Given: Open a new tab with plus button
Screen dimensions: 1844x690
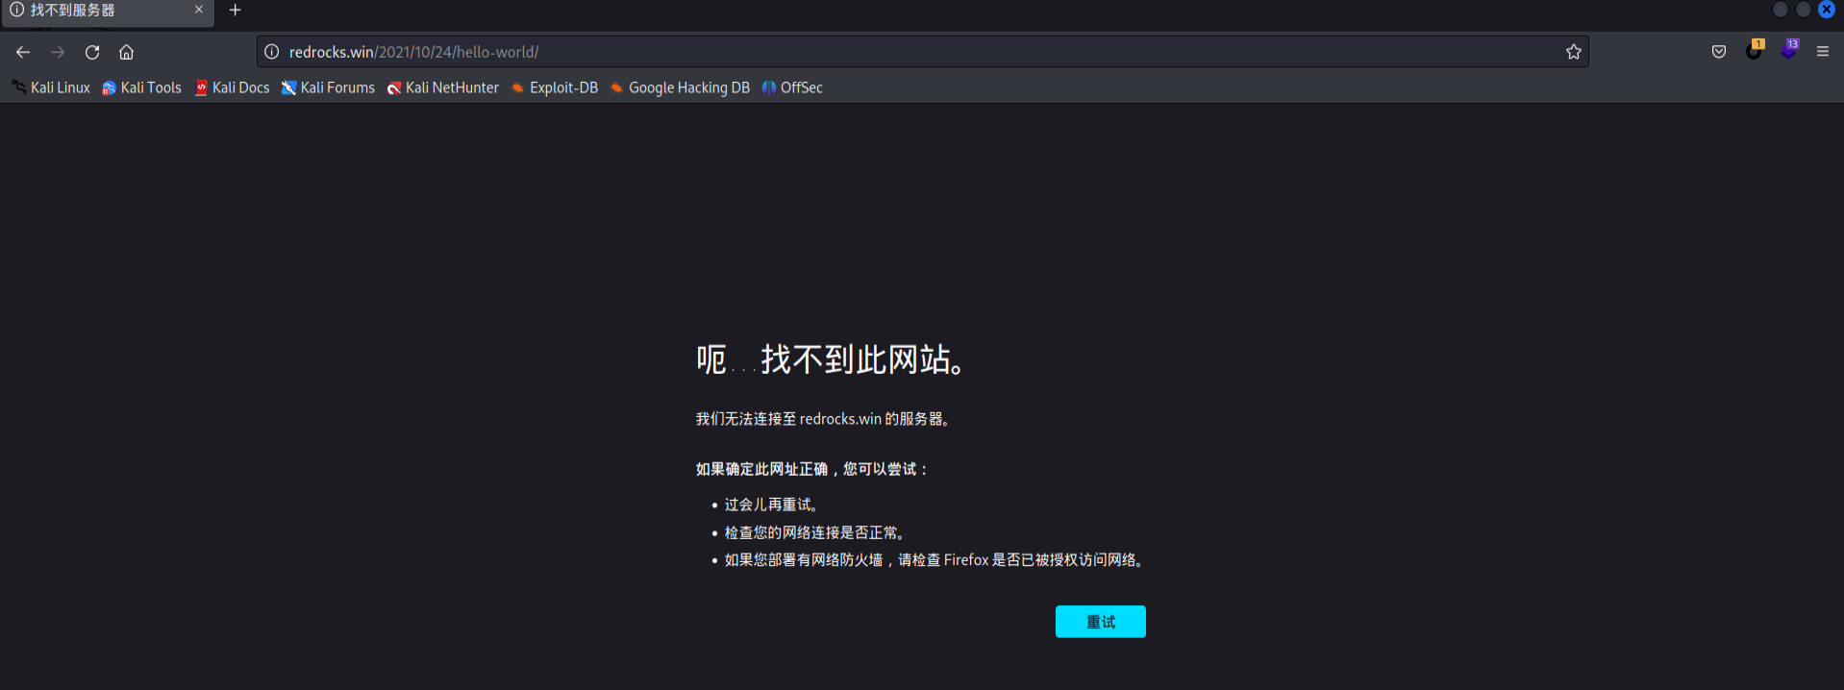Looking at the screenshot, I should coord(235,11).
